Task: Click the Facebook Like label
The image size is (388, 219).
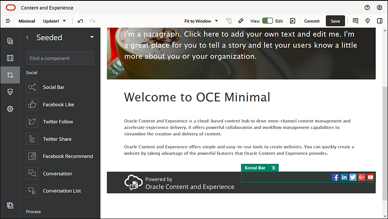Action: click(x=58, y=104)
